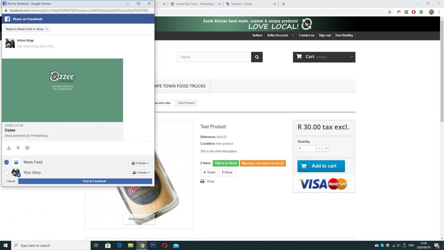Image resolution: width=444 pixels, height=250 pixels.
Task: Open the Chrome profile avatar
Action: coord(431,12)
